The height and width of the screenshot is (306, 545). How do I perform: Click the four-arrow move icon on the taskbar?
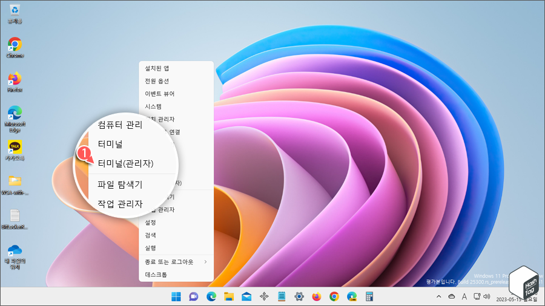point(264,297)
